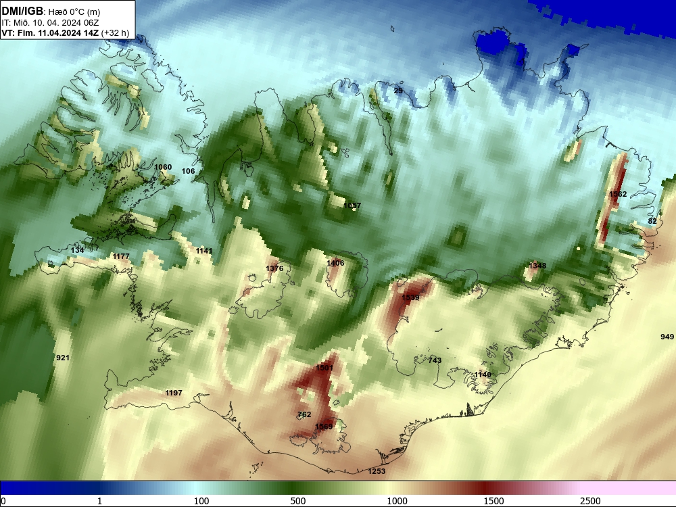
Task: Click the DMI/IGB Hæð 0°C (m) title
Action: point(51,11)
